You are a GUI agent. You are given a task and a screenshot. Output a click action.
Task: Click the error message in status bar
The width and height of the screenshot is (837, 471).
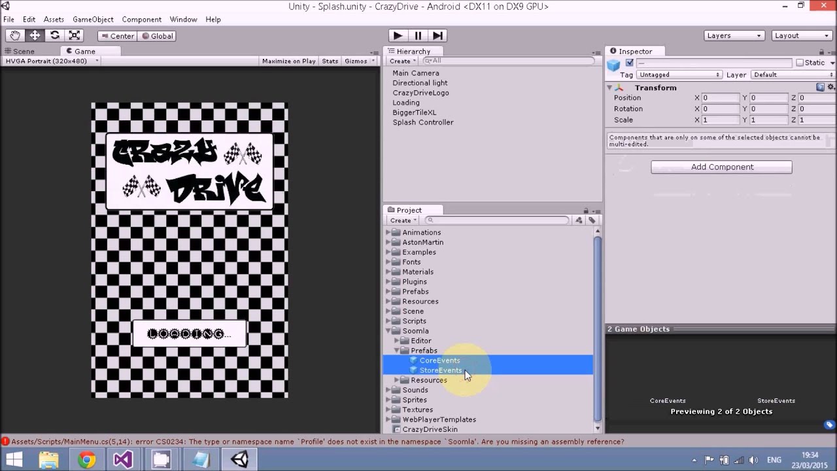[x=317, y=442]
